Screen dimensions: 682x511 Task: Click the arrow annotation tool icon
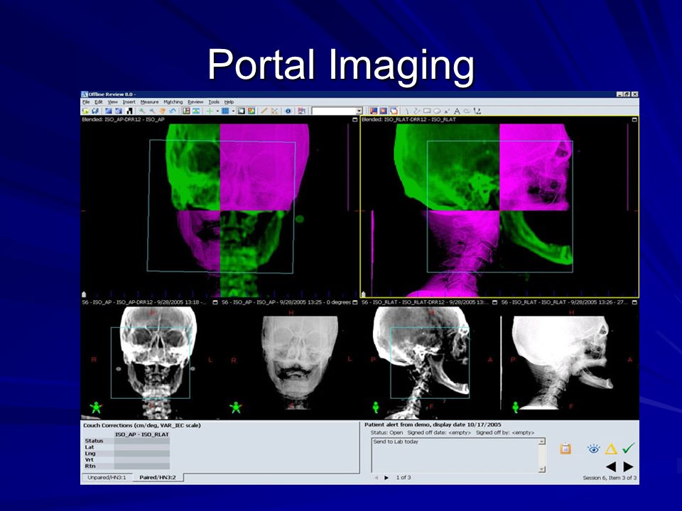pyautogui.click(x=447, y=111)
